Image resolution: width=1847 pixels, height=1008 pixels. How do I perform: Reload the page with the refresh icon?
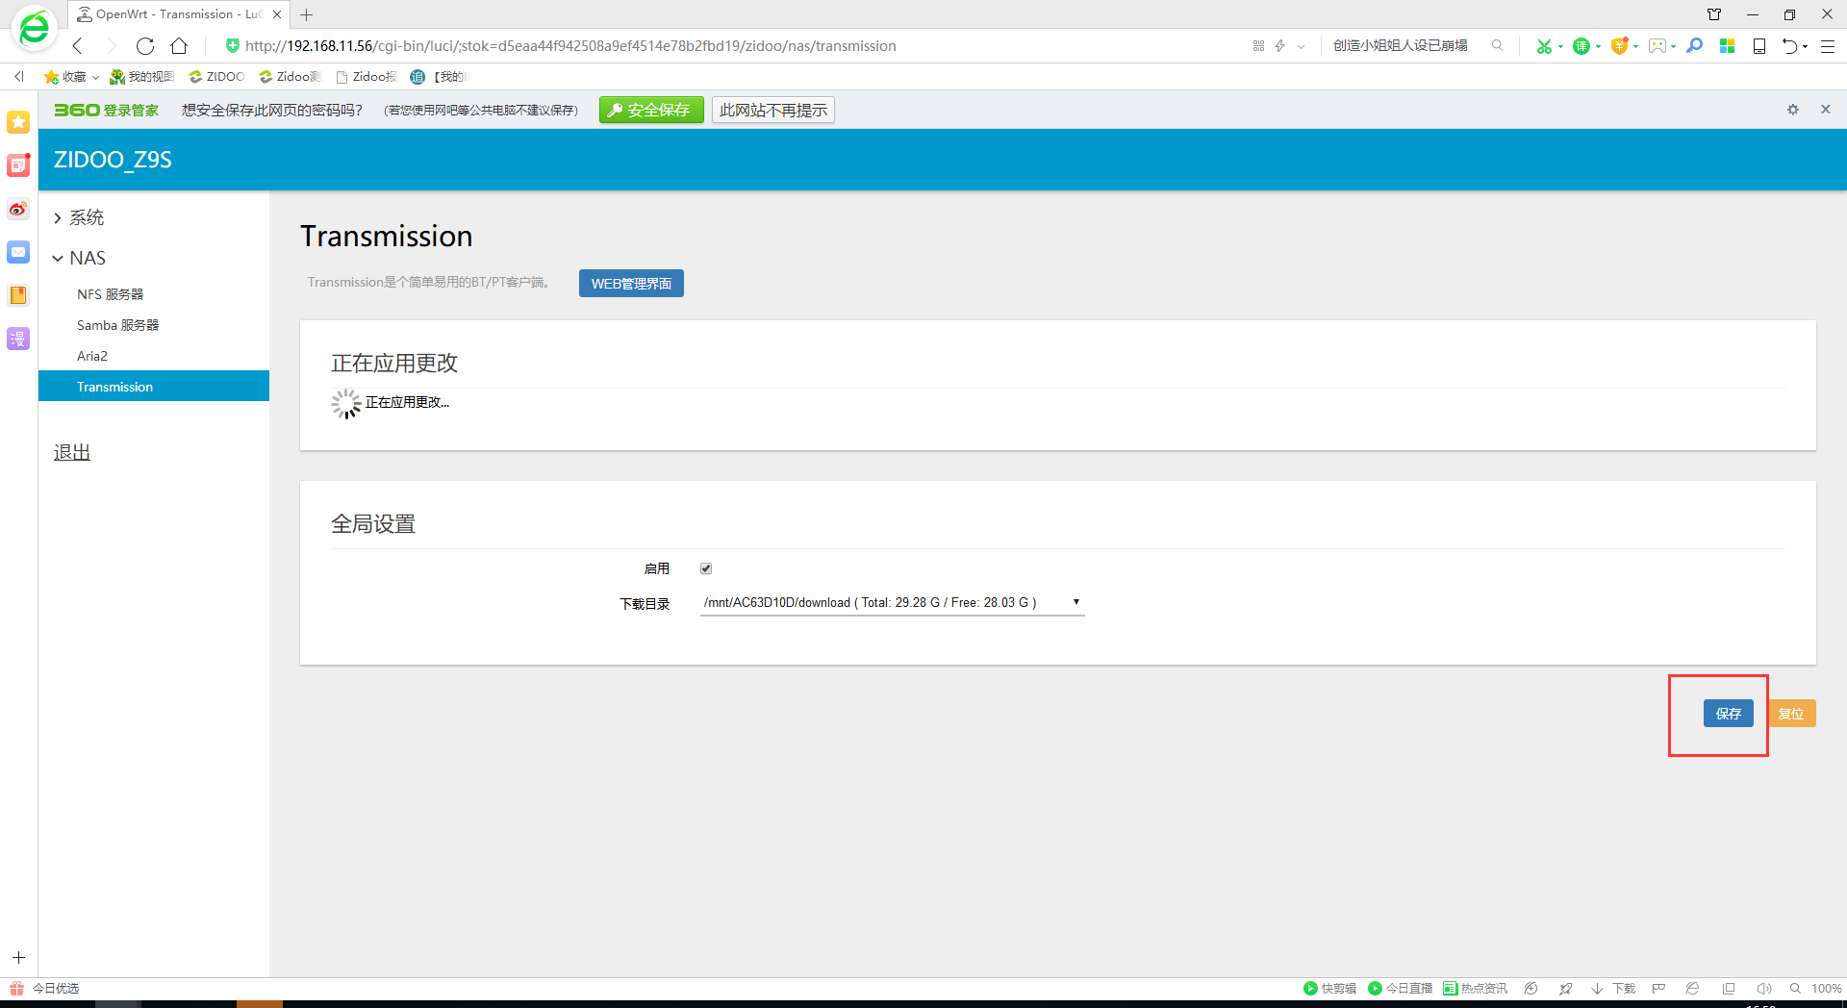pos(145,46)
